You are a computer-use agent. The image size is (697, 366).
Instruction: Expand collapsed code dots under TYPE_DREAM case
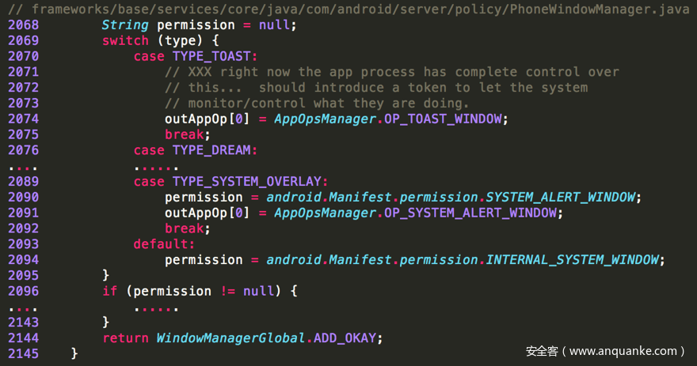click(x=155, y=166)
